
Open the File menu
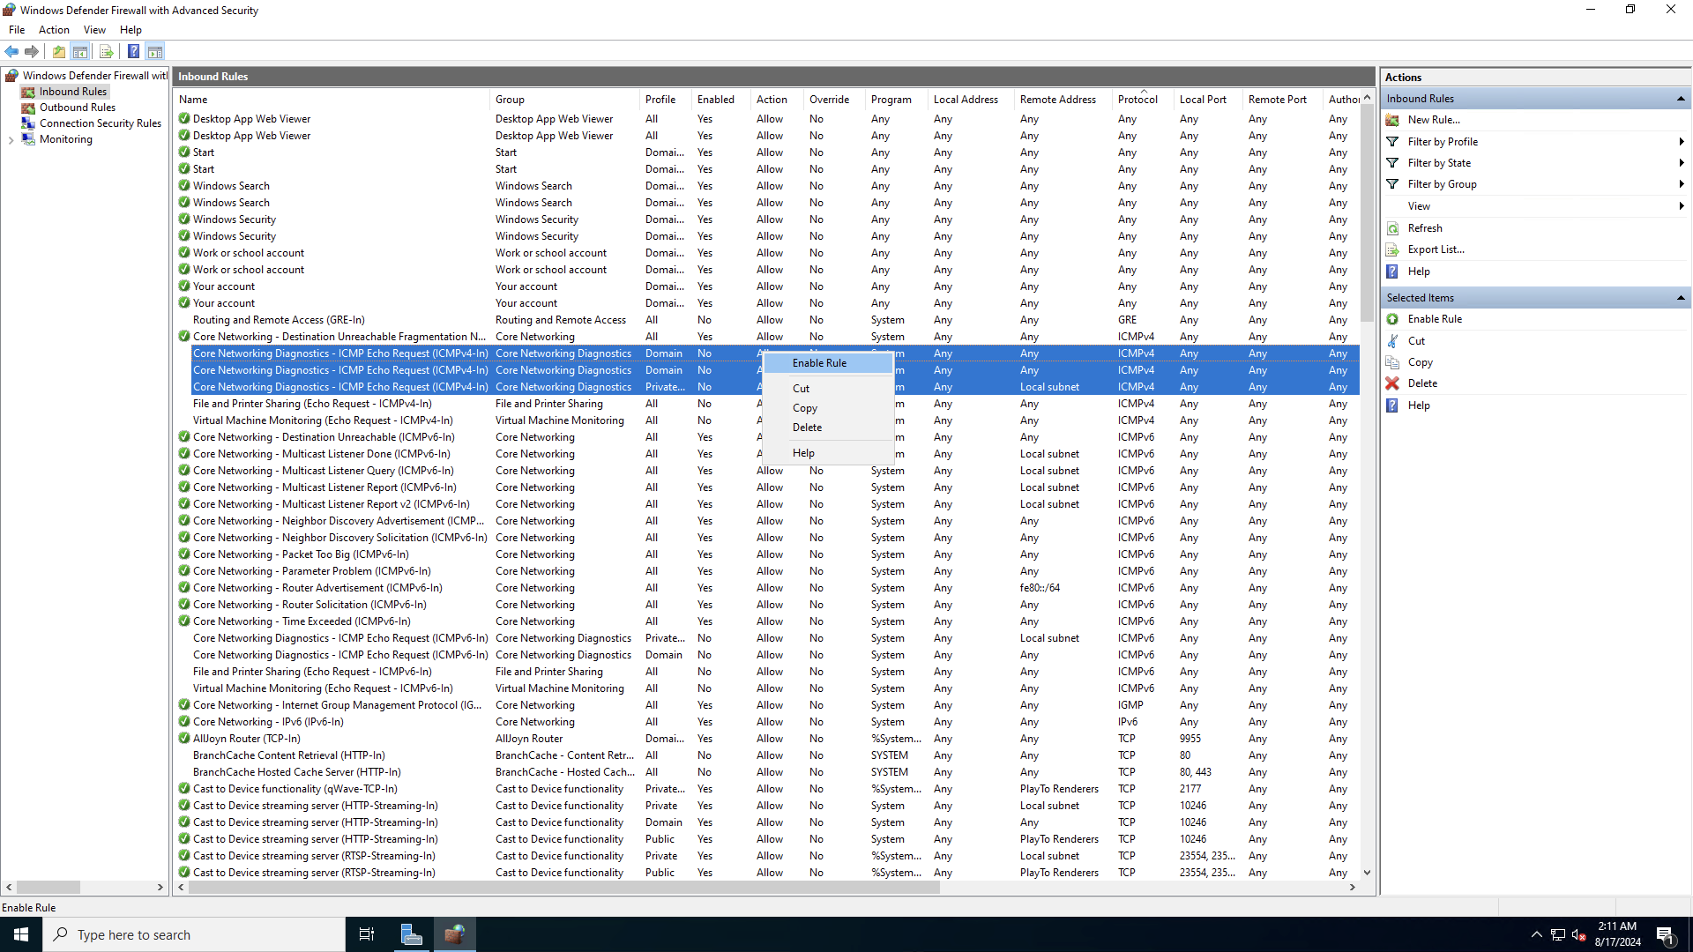(17, 30)
